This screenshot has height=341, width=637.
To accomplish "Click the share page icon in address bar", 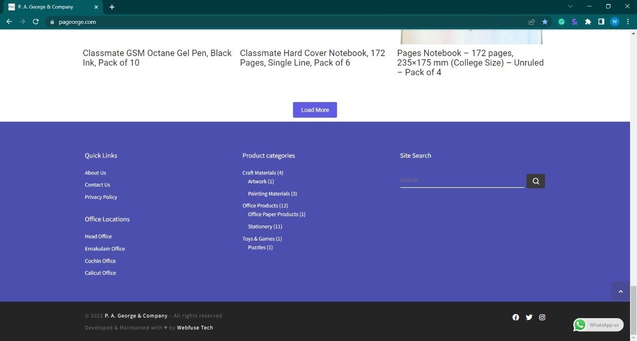I will coord(531,22).
